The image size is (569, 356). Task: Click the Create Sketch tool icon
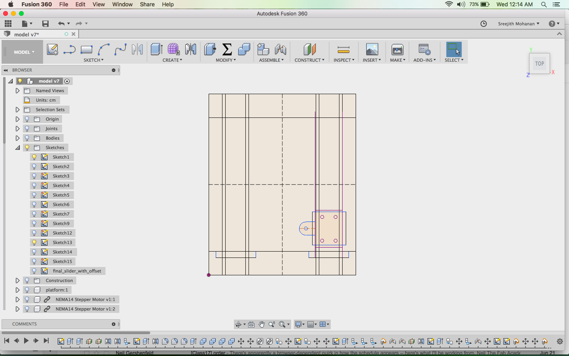click(x=52, y=49)
